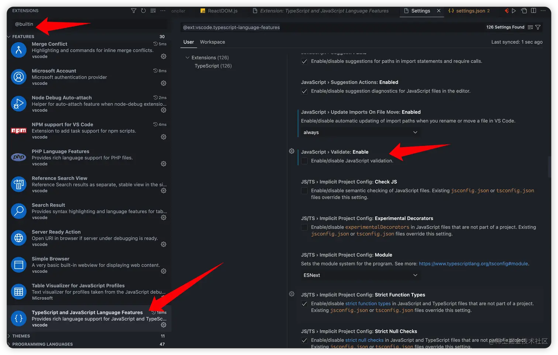This screenshot has height=355, width=558.
Task: Open the editor more actions ellipsis
Action: click(x=543, y=11)
